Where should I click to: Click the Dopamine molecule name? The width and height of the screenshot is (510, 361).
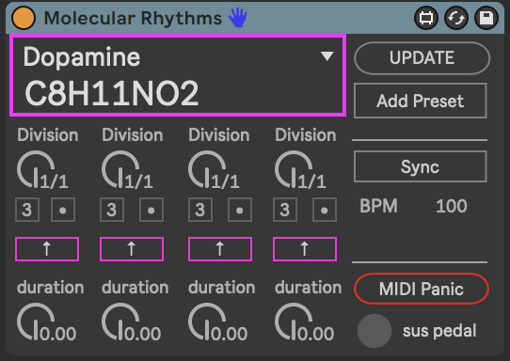tap(82, 57)
